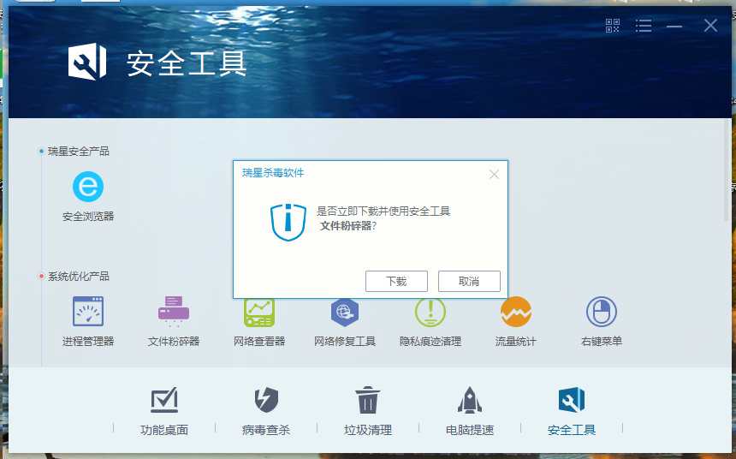Click the 瑞星安全产品 section heading
This screenshot has width=736, height=459.
79,152
